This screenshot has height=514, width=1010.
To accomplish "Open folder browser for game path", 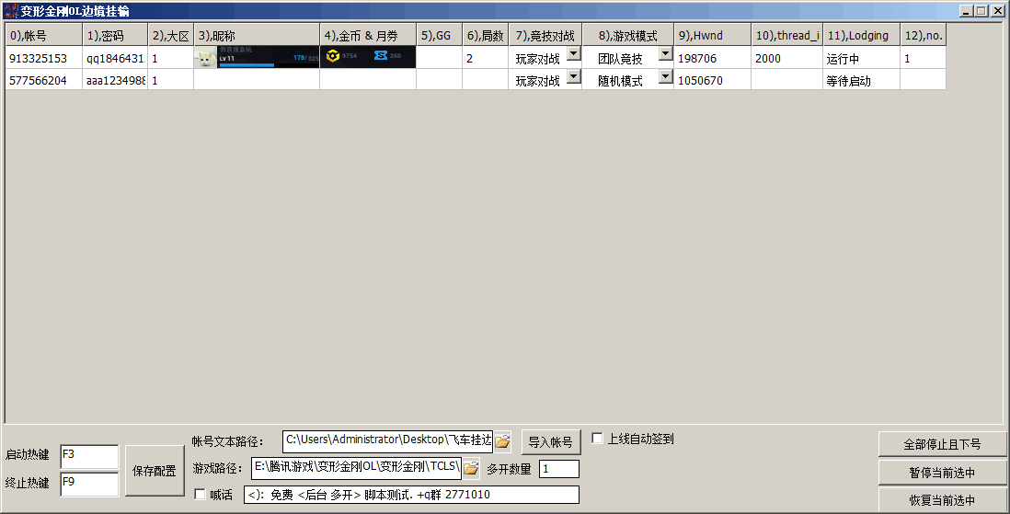I will [472, 468].
